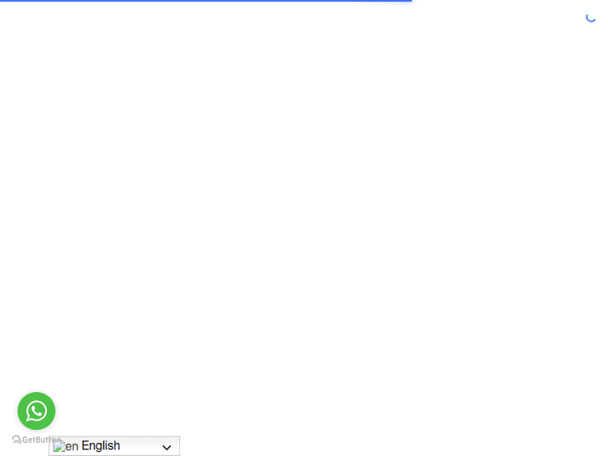Screen dimensions: 608x456
Task: Click the GetButton speech-bubble logo icon
Action: [16, 440]
